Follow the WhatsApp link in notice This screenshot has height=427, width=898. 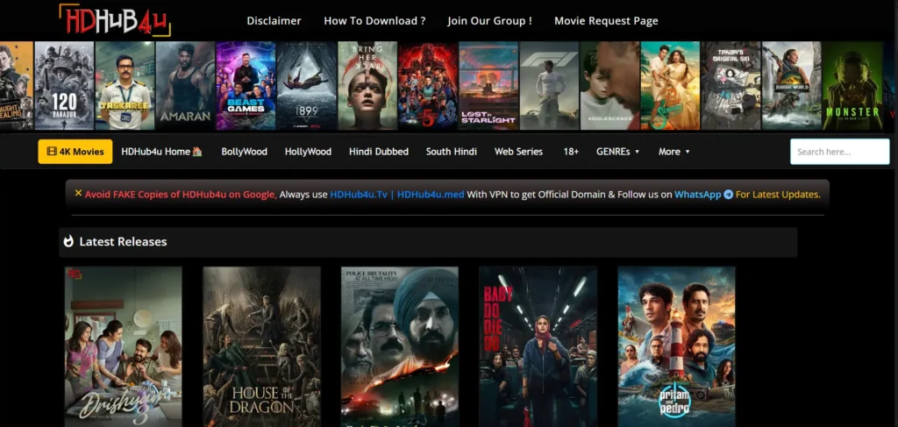[697, 195]
